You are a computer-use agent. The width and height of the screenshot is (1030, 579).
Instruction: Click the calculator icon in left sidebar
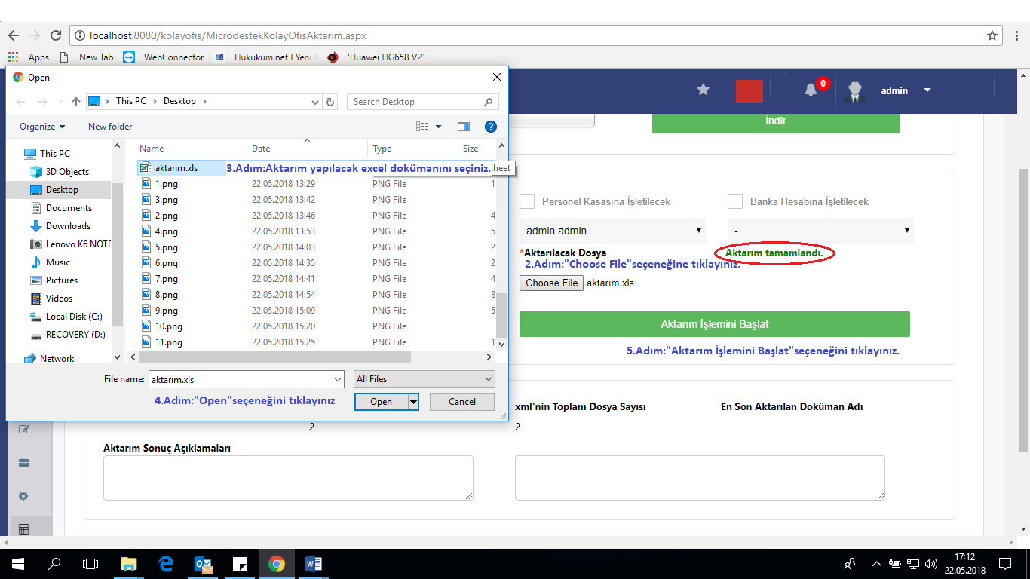(x=23, y=529)
